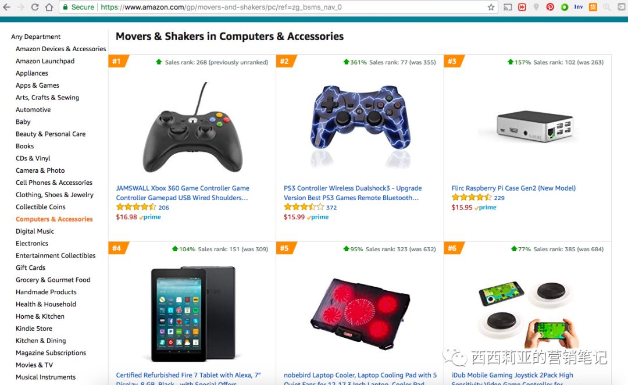Open the Kindle Store department link

[x=34, y=329]
